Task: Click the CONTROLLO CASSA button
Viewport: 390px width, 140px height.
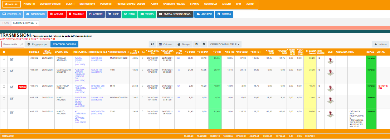Action: pyautogui.click(x=64, y=44)
